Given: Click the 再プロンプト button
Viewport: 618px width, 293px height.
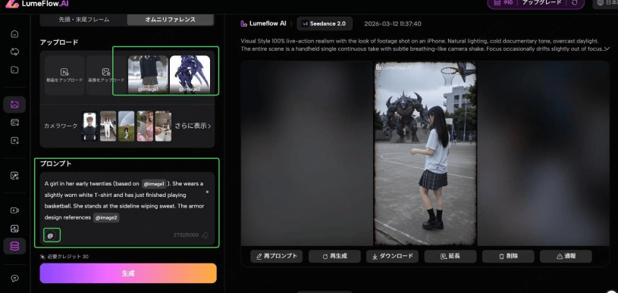Looking at the screenshot, I should click(276, 256).
